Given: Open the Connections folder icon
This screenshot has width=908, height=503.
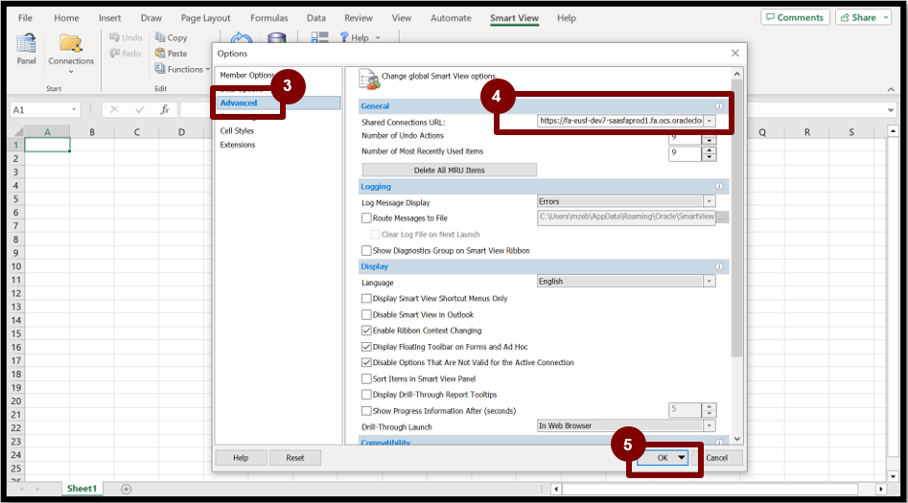Looking at the screenshot, I should [x=71, y=43].
